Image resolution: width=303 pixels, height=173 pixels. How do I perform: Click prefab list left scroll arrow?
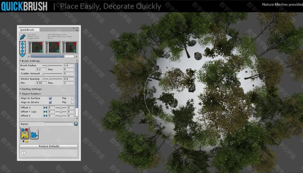(x=29, y=56)
